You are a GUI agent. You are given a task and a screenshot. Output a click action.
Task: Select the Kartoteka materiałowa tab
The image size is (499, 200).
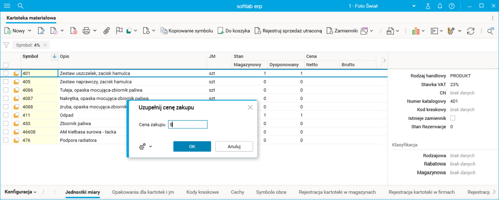pos(31,18)
